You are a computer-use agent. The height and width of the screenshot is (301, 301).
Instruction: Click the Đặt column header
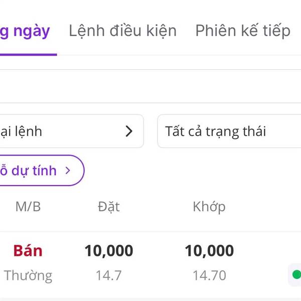pyautogui.click(x=109, y=207)
